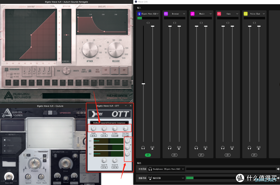Click the Raw/Smooth knob in Renegade
280x185 pixels.
(x=66, y=71)
